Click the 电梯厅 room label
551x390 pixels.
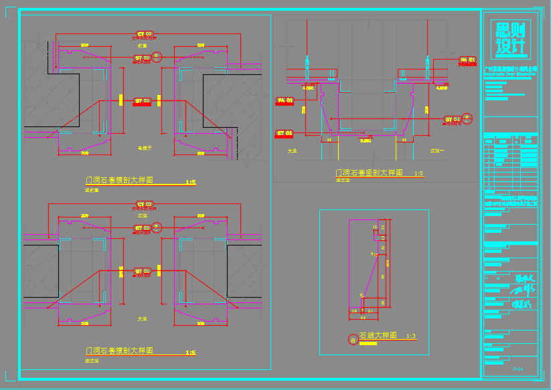coord(145,148)
